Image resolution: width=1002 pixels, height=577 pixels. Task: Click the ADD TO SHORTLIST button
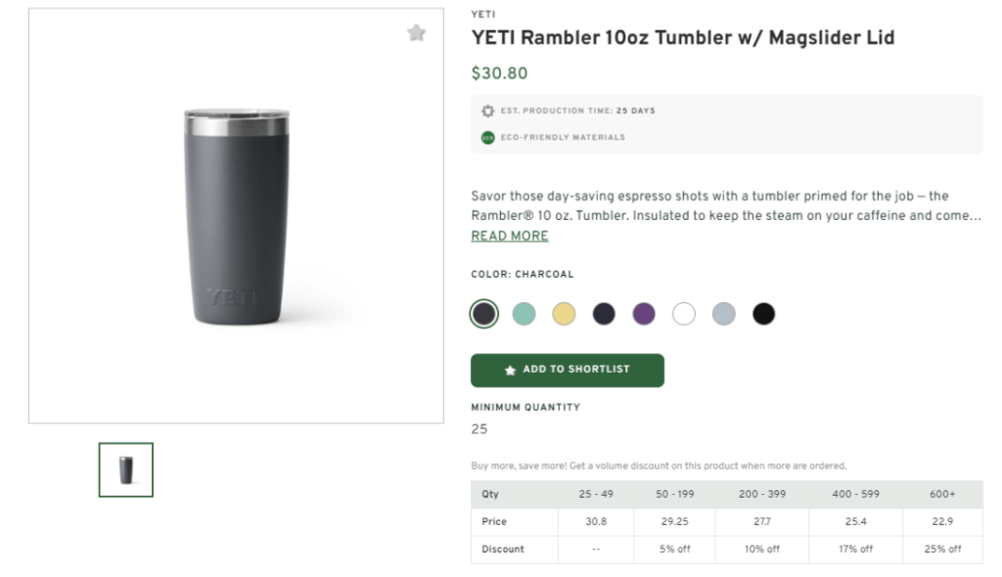point(567,371)
